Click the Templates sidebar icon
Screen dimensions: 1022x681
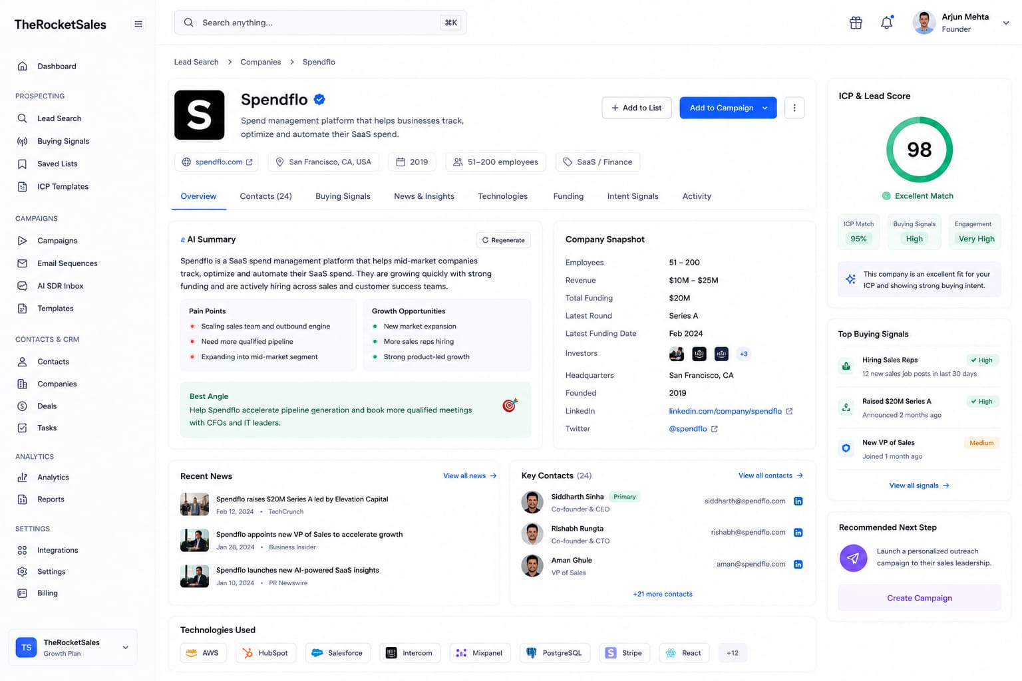point(22,309)
